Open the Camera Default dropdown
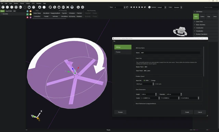Viewport: 219px width, 132px height. [165, 8]
